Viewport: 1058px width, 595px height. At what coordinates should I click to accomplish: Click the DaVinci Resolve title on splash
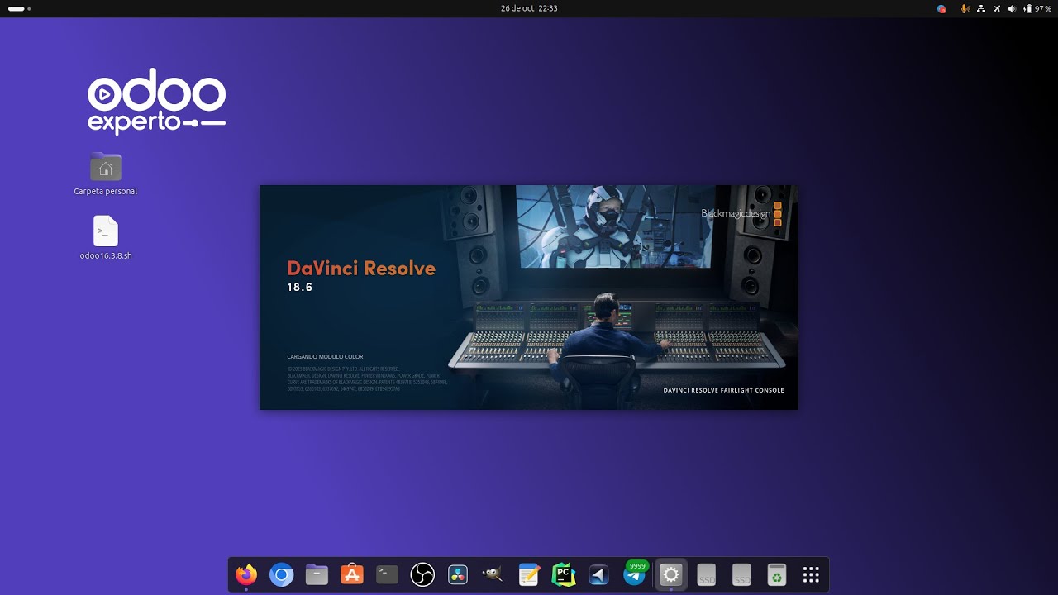coord(361,269)
